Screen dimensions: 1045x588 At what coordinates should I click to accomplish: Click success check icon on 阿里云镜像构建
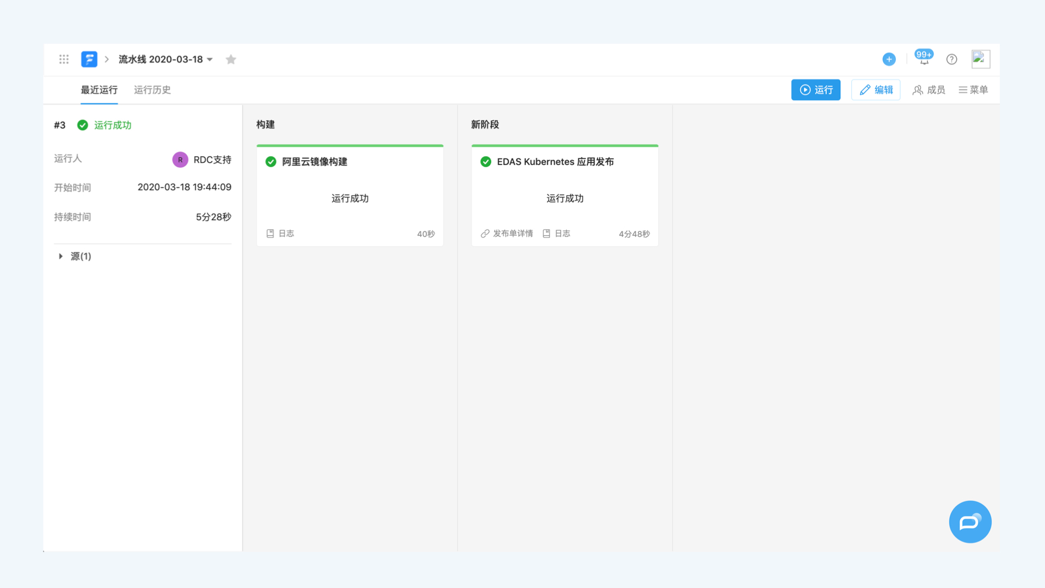click(271, 162)
